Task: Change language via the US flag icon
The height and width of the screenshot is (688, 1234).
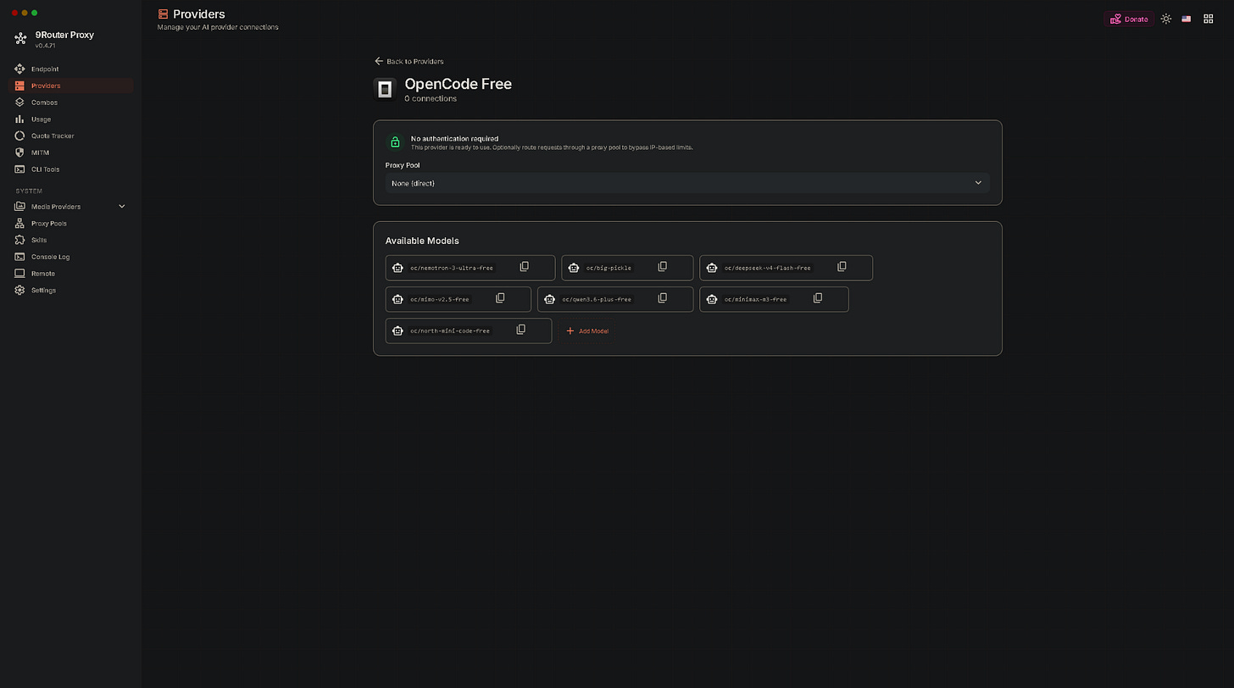Action: coord(1187,19)
